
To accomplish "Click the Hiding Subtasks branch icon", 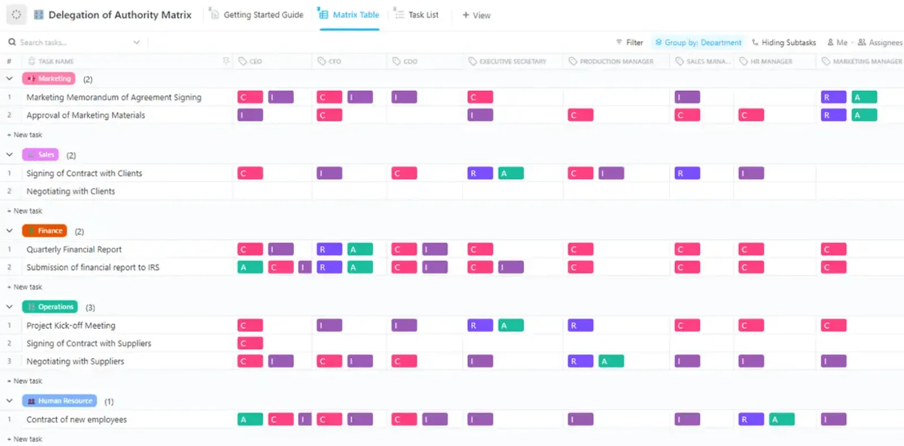I will pyautogui.click(x=755, y=42).
